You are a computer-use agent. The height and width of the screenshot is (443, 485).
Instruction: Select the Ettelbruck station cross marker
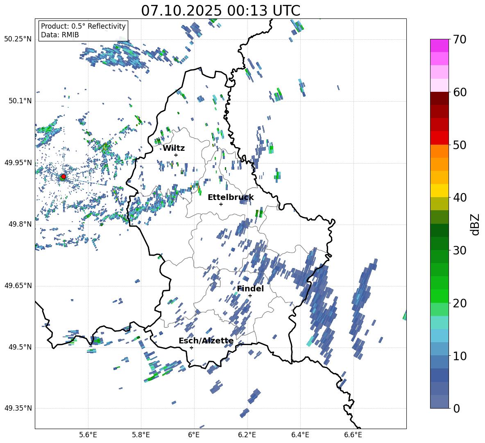click(x=221, y=204)
